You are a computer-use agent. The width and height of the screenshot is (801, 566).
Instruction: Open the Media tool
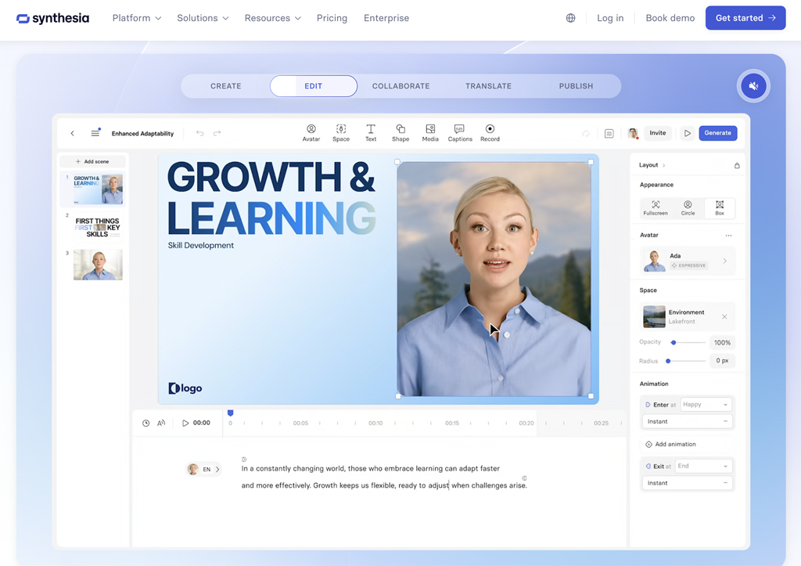[x=430, y=129]
